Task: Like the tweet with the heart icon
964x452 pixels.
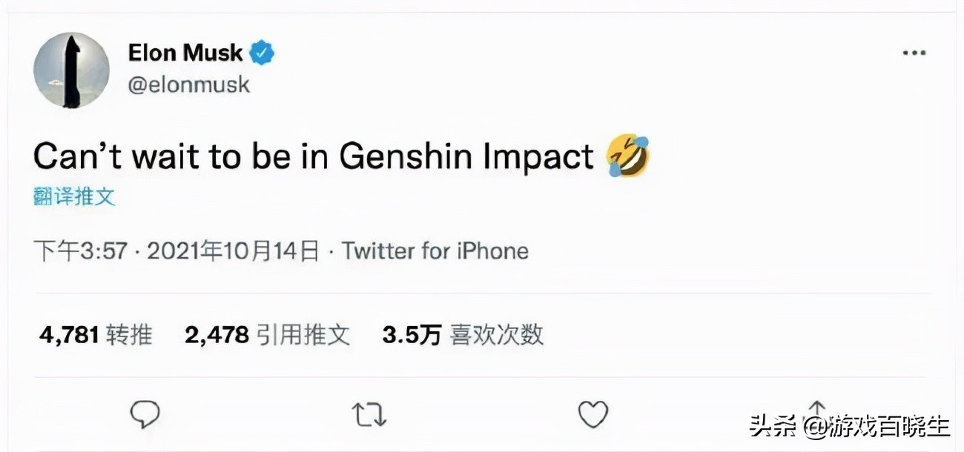Action: (592, 415)
